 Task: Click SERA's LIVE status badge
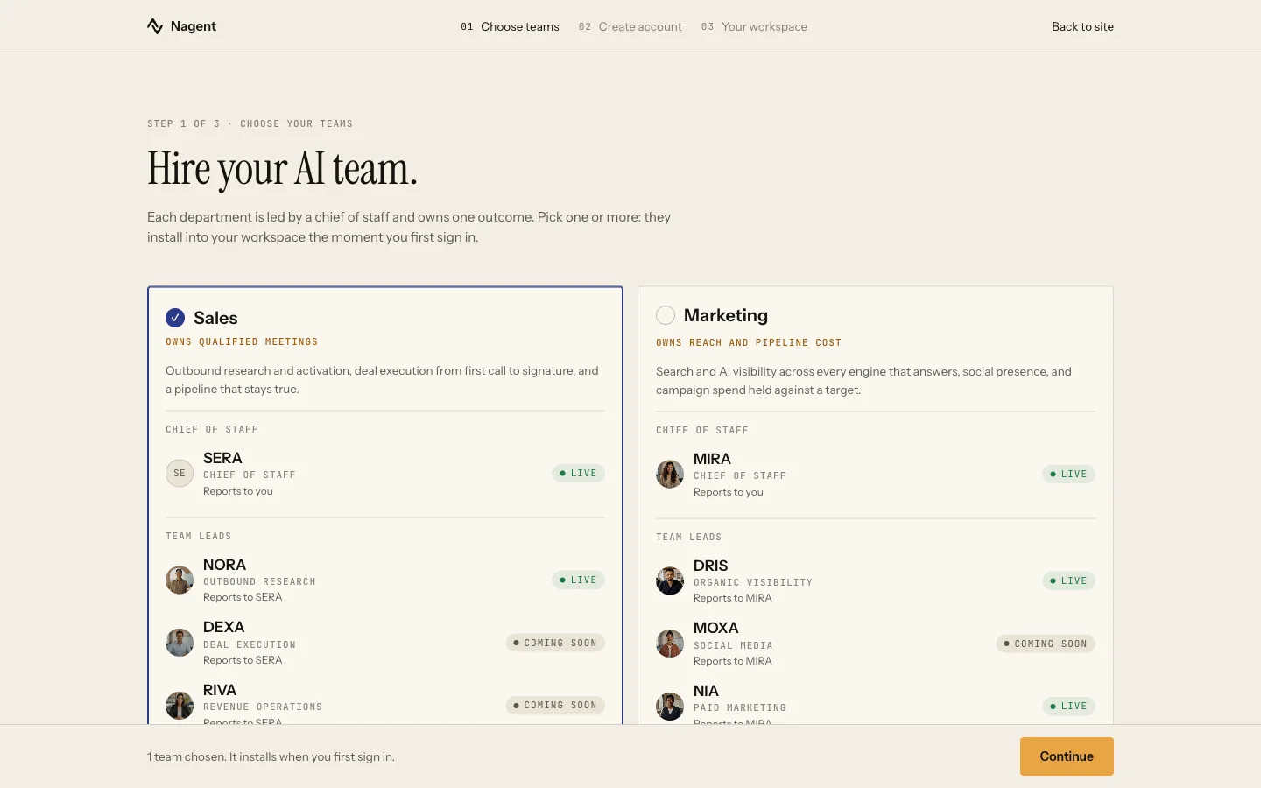tap(578, 474)
